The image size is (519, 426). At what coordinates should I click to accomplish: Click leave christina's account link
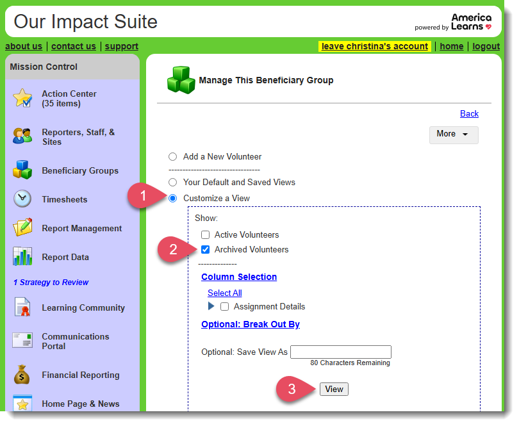tap(375, 46)
